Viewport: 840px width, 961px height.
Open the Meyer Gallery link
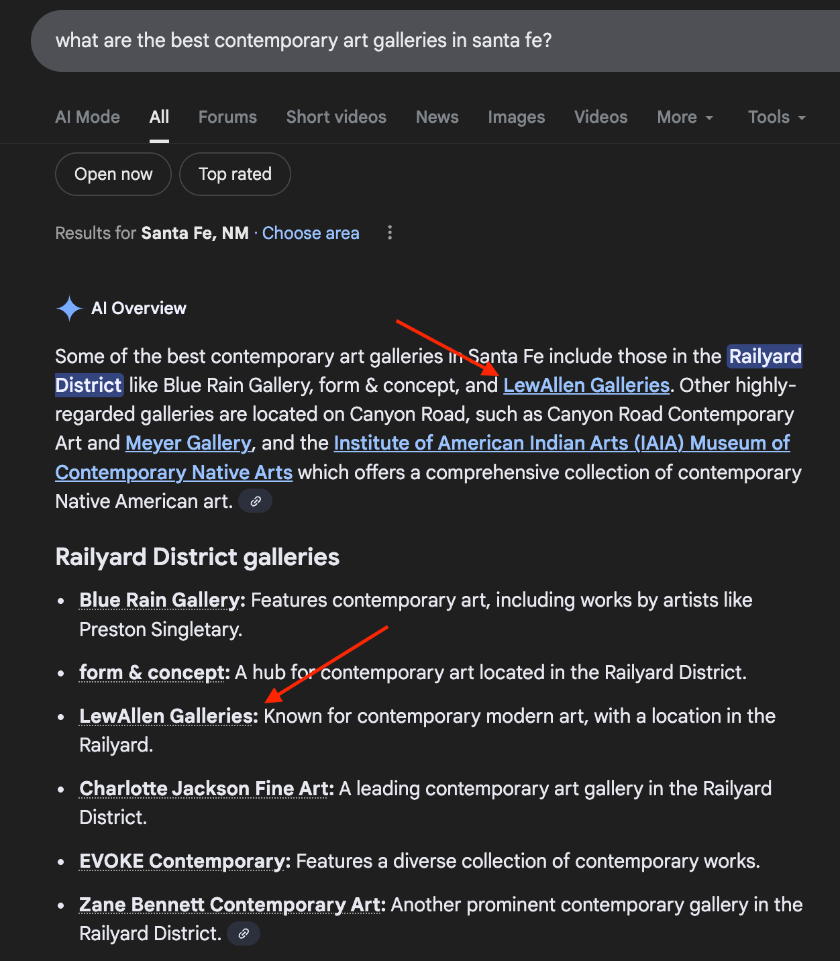pos(189,443)
